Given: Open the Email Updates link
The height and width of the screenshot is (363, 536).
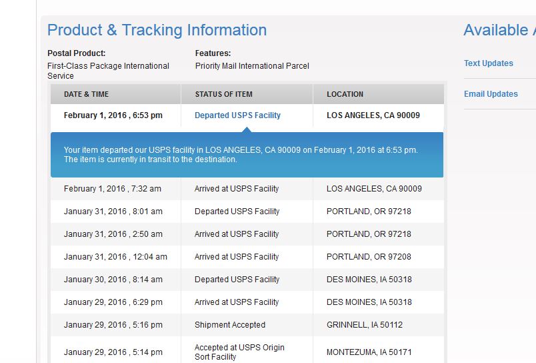Looking at the screenshot, I should tap(491, 94).
